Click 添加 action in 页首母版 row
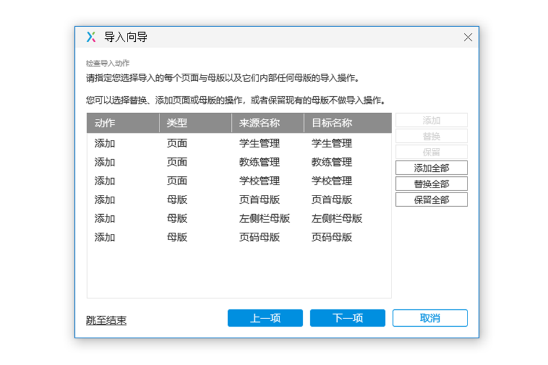This screenshot has width=548, height=365. click(x=105, y=199)
